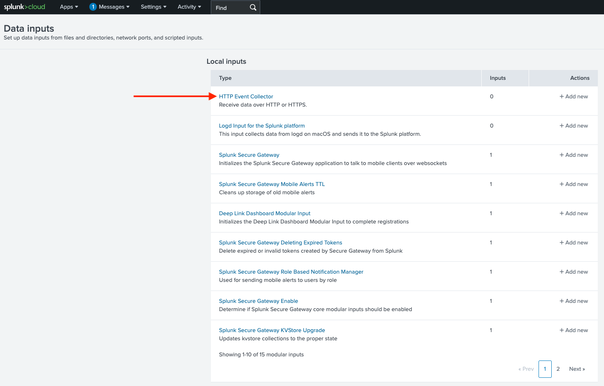Click 'Initializes the Deep Link Dashboard Modular Input' description
Viewport: 604px width, 386px height.
(314, 222)
